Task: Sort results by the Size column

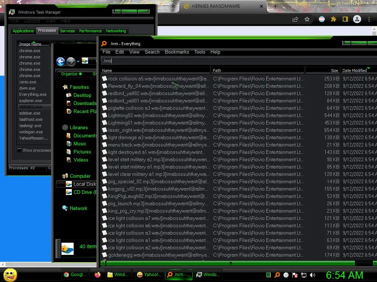Action: (x=323, y=70)
